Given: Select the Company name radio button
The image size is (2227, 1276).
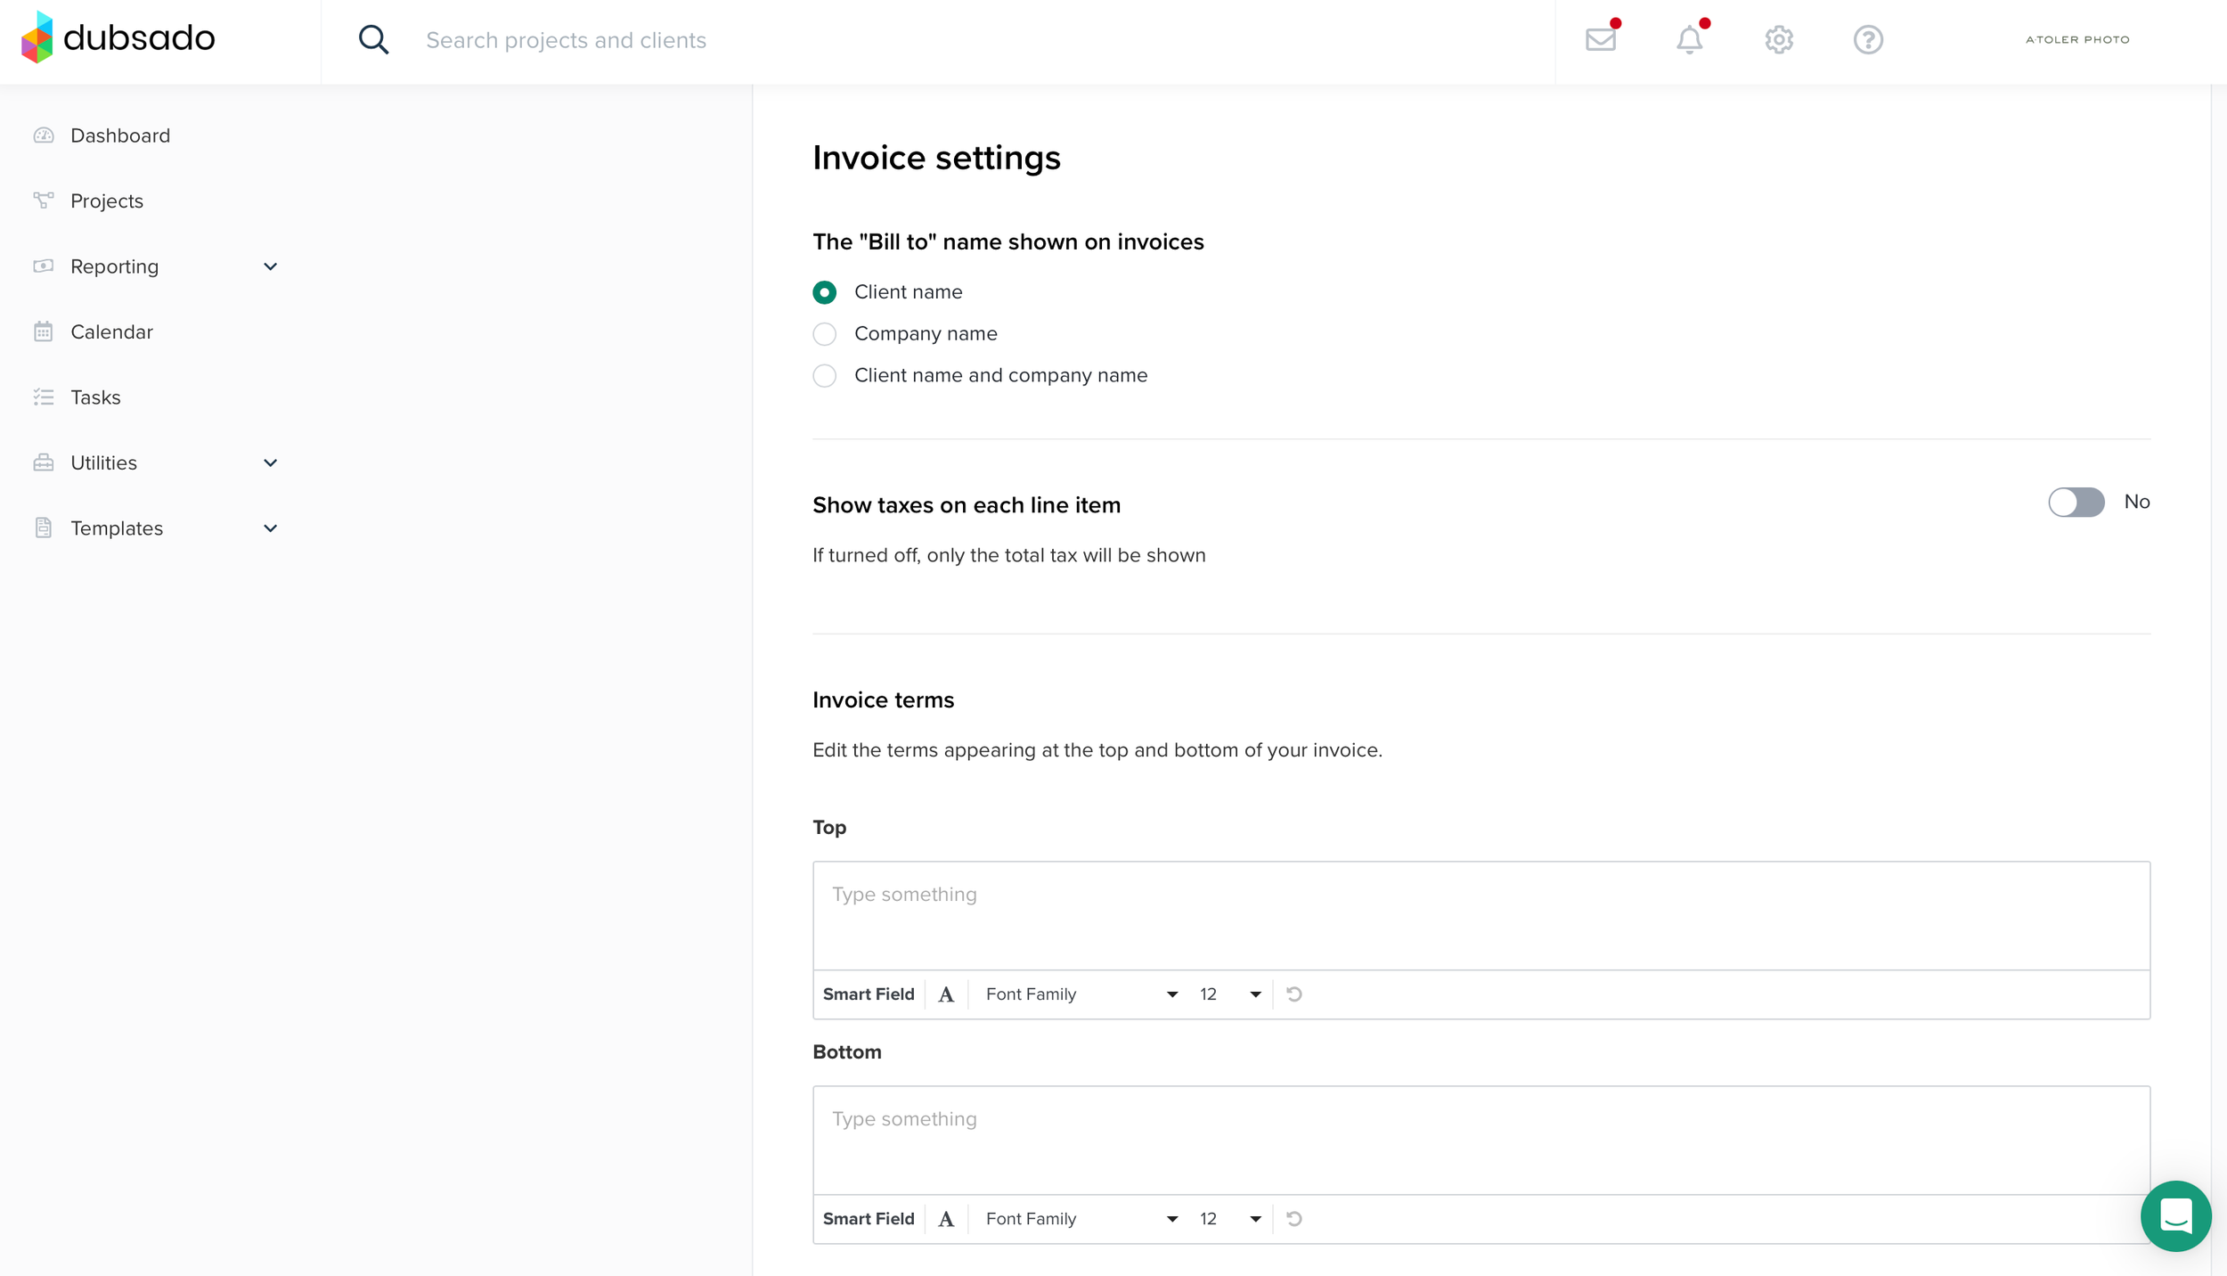Looking at the screenshot, I should (x=825, y=334).
